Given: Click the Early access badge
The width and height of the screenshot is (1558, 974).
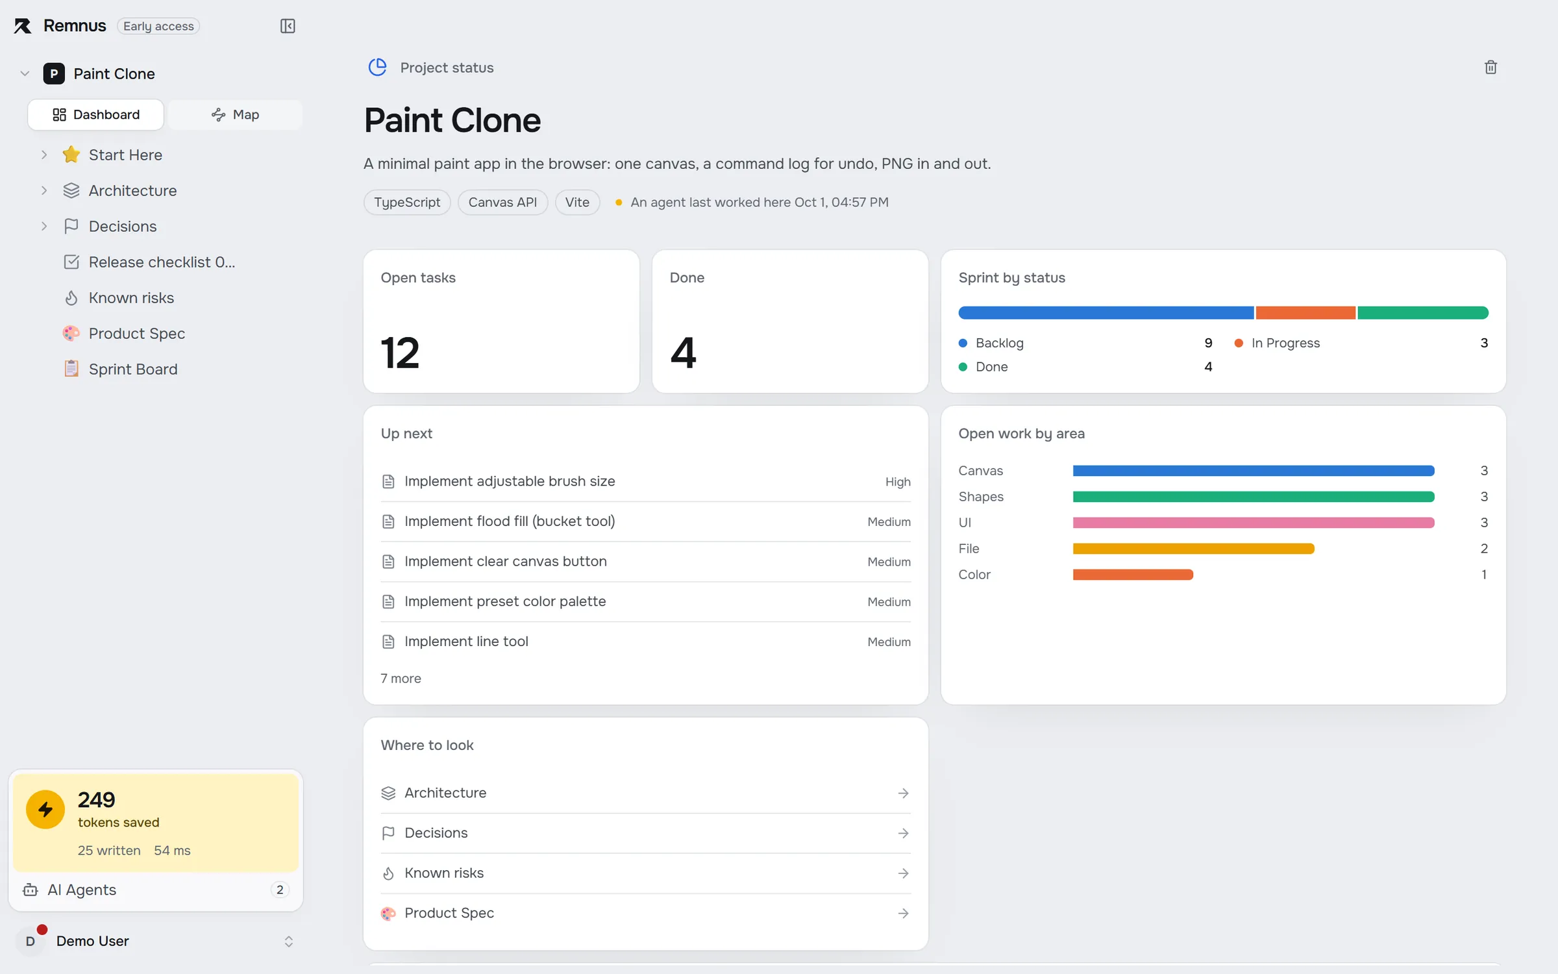Looking at the screenshot, I should coord(158,26).
